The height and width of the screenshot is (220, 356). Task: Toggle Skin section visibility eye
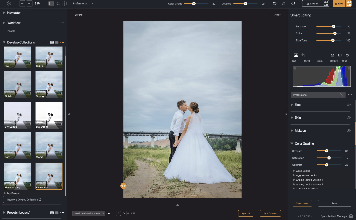[x=349, y=118]
